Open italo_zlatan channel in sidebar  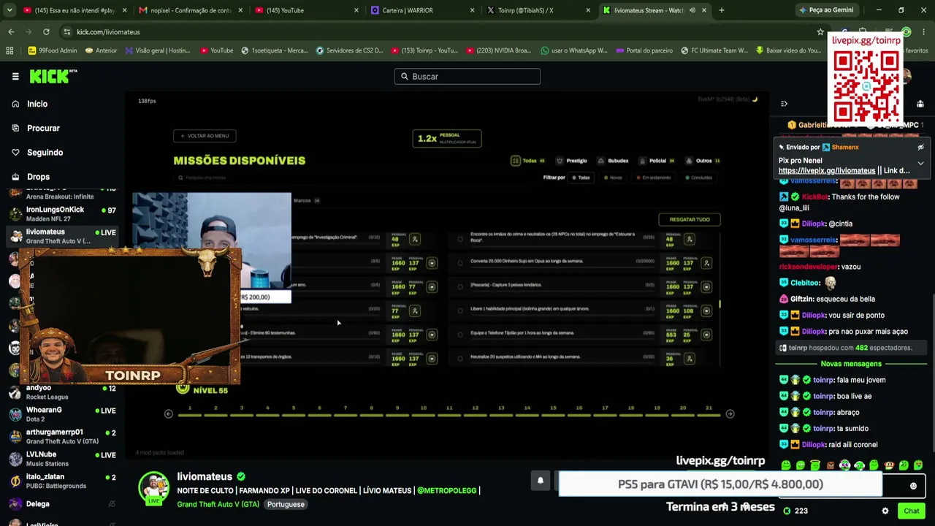coord(62,481)
